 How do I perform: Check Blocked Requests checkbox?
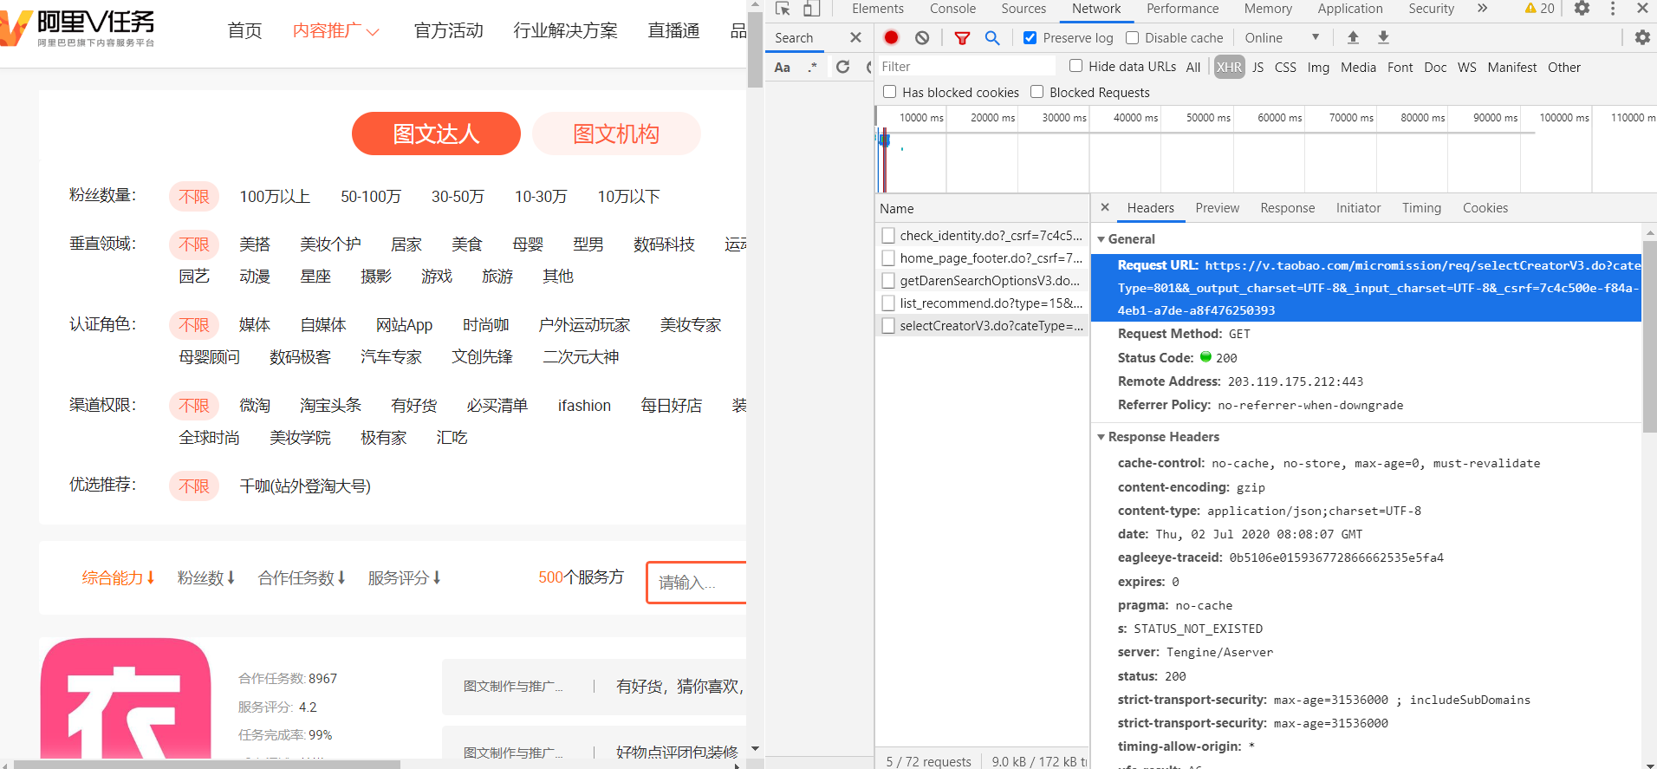1036,92
